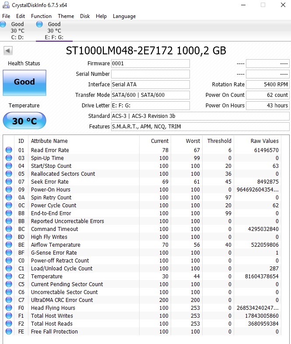
Task: Click the Firmware value field
Action: point(150,64)
